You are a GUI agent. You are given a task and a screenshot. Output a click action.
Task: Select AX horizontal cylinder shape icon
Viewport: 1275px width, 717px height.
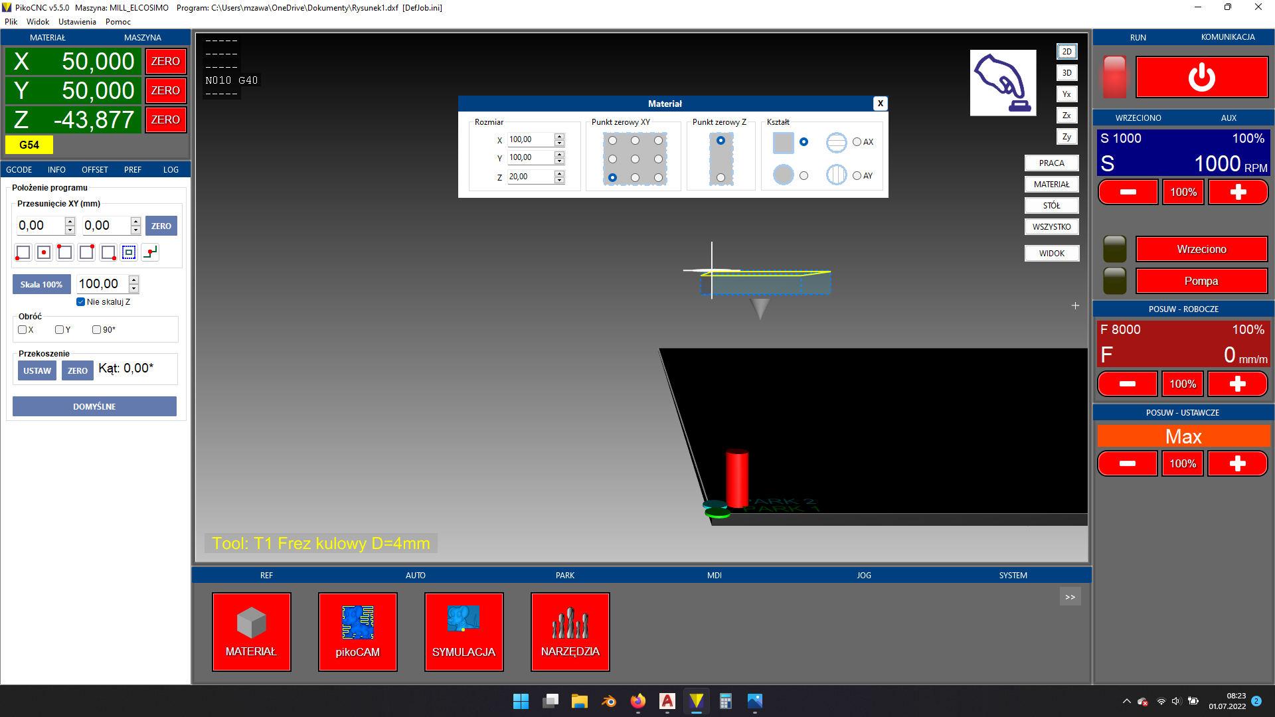pos(836,142)
